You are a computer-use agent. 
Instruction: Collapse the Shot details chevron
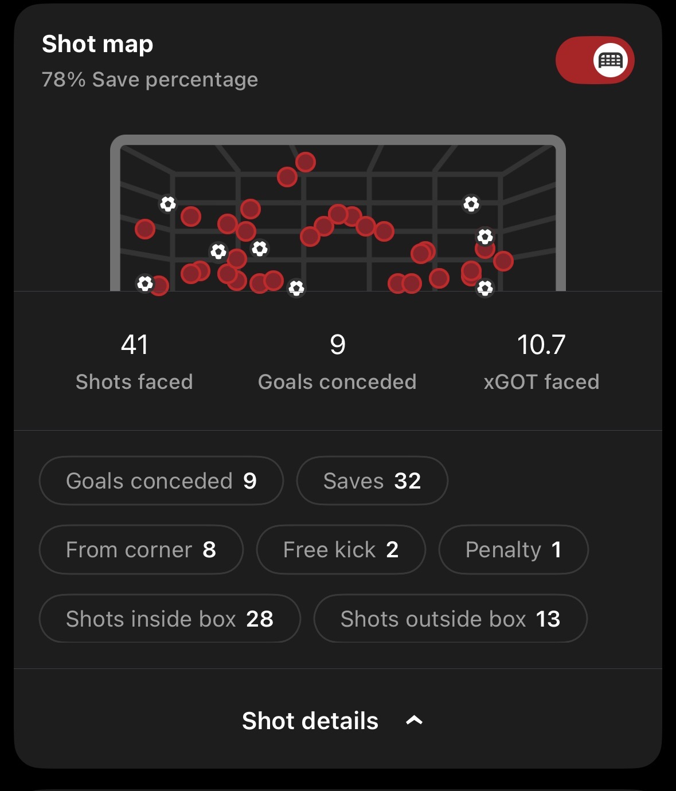414,721
